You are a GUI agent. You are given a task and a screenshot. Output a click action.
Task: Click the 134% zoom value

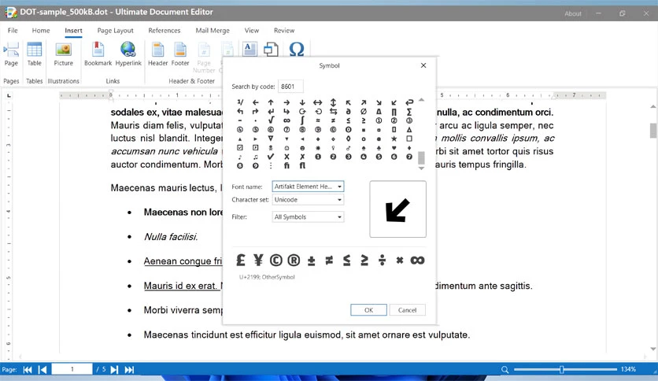628,369
